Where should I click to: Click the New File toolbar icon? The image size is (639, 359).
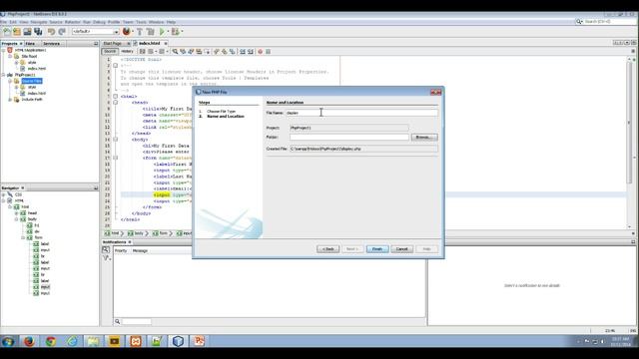point(7,31)
